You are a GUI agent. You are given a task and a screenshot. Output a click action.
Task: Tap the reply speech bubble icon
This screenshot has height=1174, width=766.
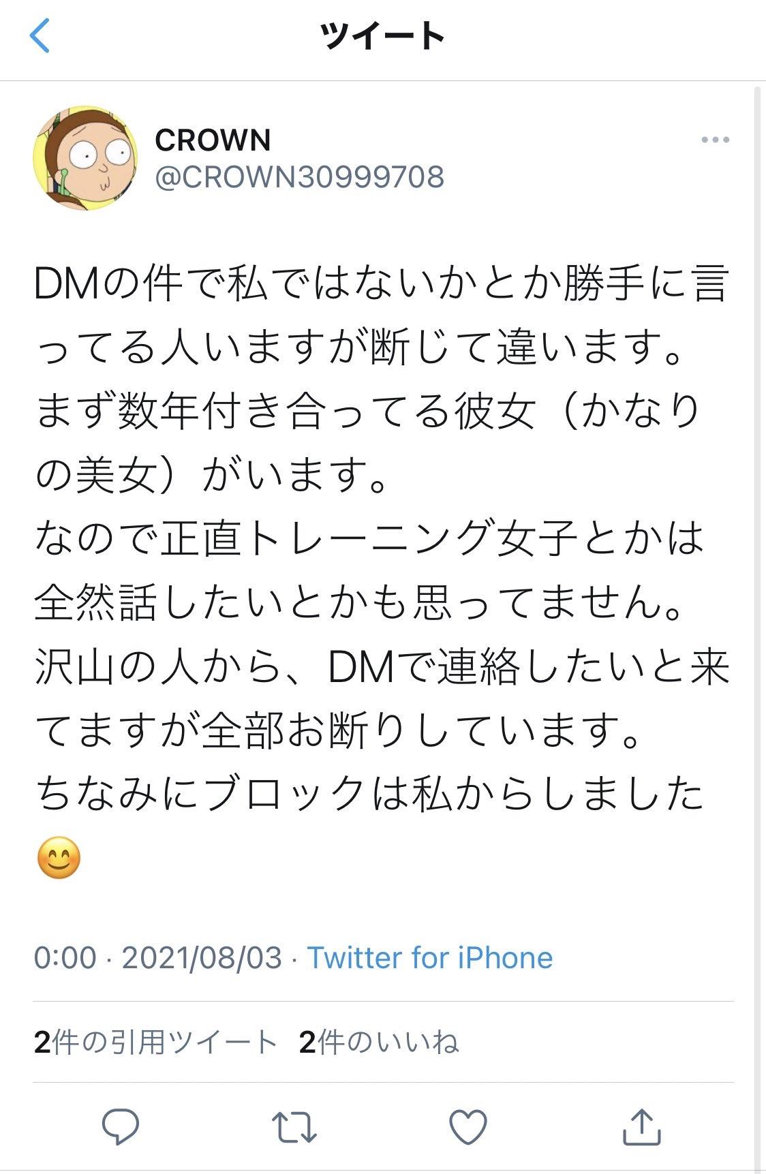121,1126
